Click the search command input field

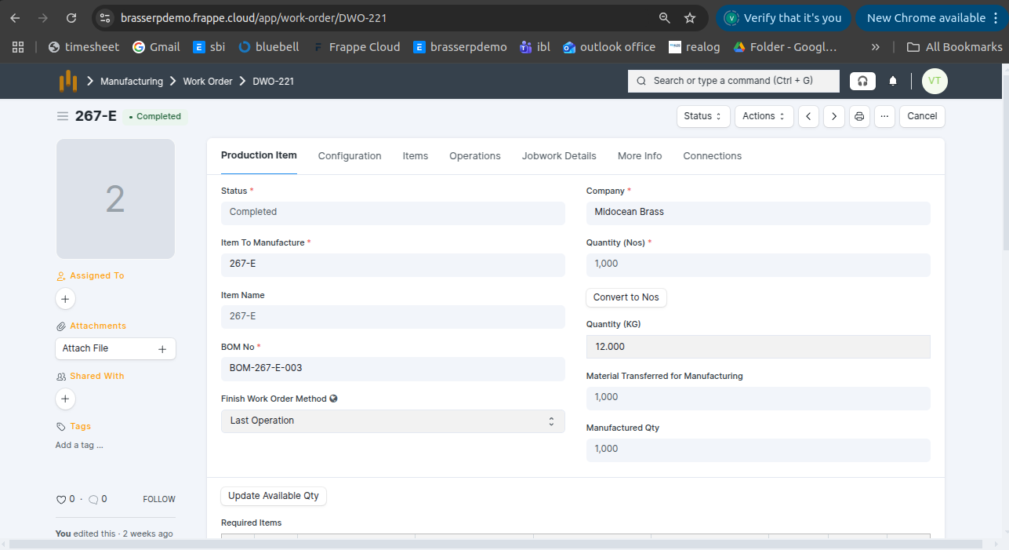tap(733, 81)
